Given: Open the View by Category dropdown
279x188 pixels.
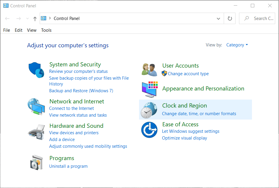Looking at the screenshot, I should pos(237,45).
